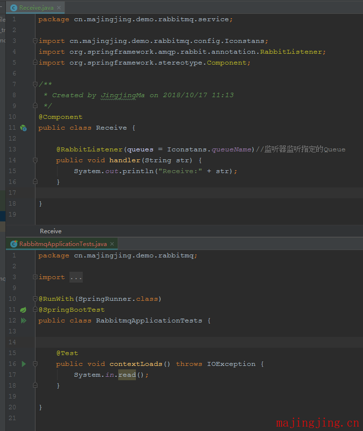The width and height of the screenshot is (363, 431).
Task: Click the highlighted read method call
Action: tap(127, 375)
